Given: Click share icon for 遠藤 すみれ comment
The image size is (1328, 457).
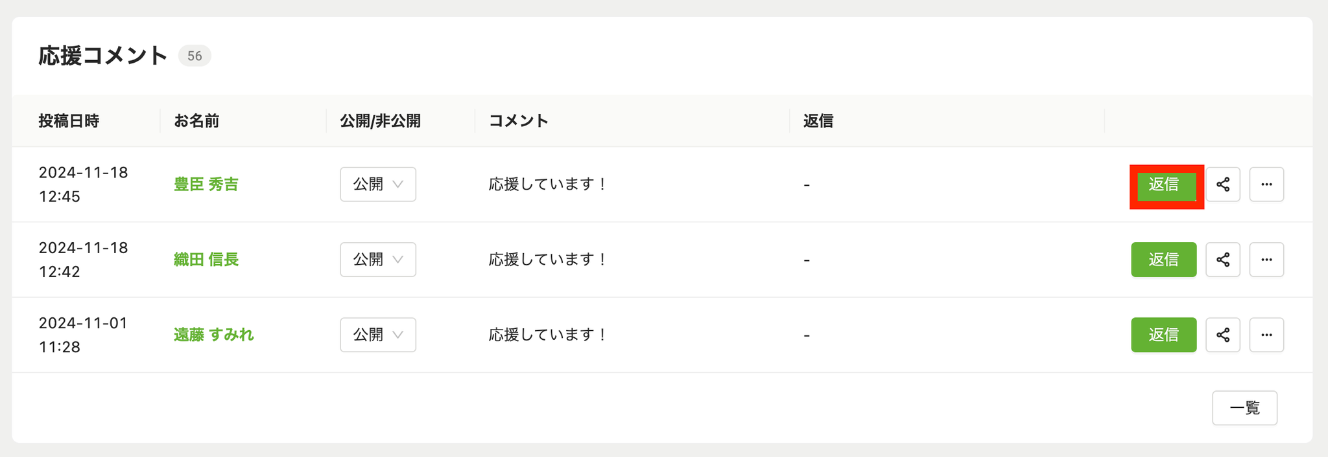Looking at the screenshot, I should (1222, 335).
